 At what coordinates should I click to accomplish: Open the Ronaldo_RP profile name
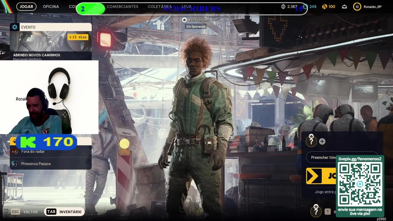click(x=372, y=7)
